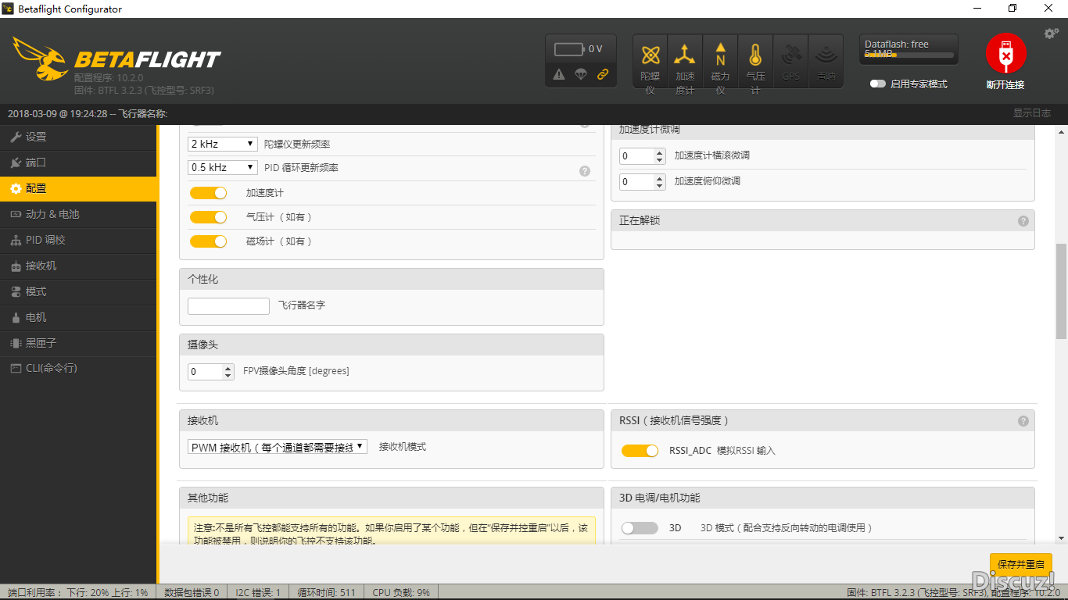1068x600 pixels.
Task: Click the 循环时间: 511 status entry
Action: click(326, 593)
